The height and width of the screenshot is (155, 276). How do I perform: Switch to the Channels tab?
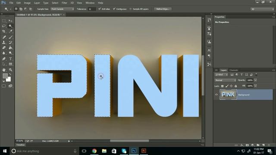(x=234, y=70)
